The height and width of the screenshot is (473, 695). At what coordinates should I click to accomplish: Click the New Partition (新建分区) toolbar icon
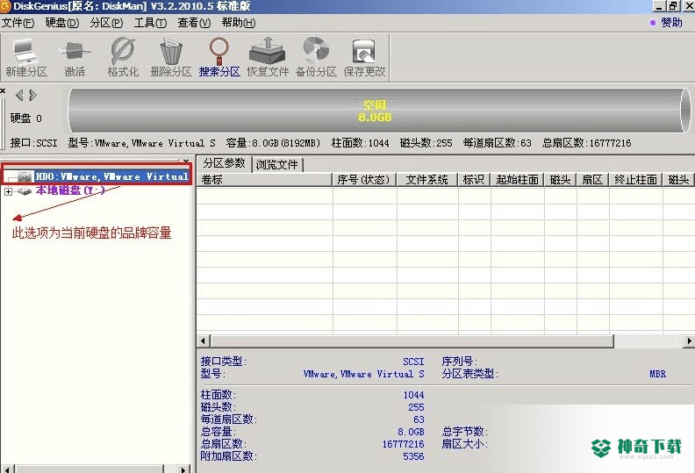(x=26, y=57)
